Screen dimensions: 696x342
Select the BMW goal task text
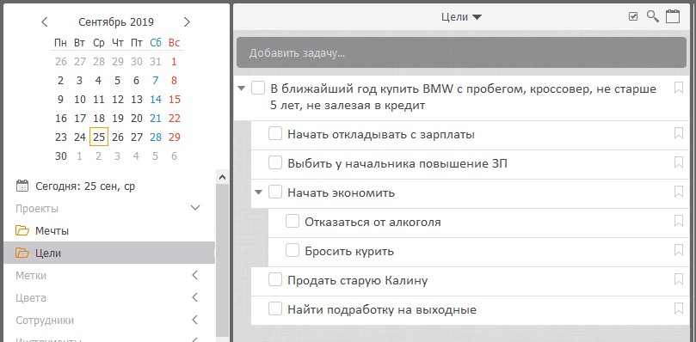[x=464, y=97]
